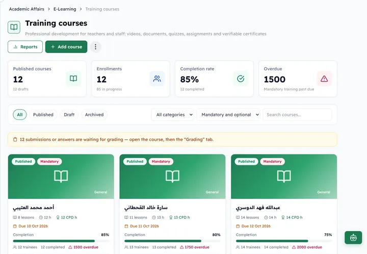Click the award icon beside 12 CPD h
Image resolution: width=367 pixels, height=254 pixels.
[58, 217]
